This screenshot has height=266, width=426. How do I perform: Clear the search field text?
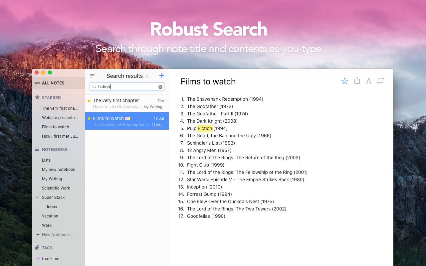(x=160, y=87)
